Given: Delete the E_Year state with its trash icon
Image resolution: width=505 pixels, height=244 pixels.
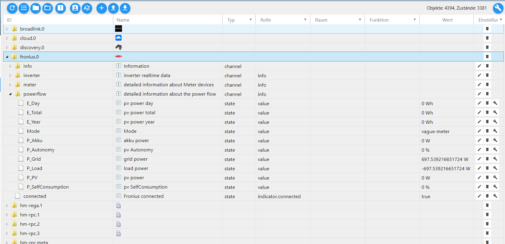Looking at the screenshot, I should pyautogui.click(x=487, y=122).
